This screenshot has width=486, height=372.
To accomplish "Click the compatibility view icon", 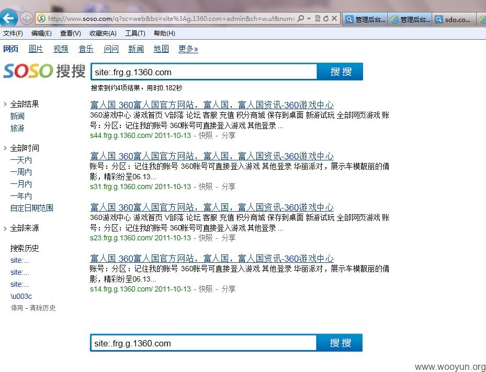I will pyautogui.click(x=318, y=19).
